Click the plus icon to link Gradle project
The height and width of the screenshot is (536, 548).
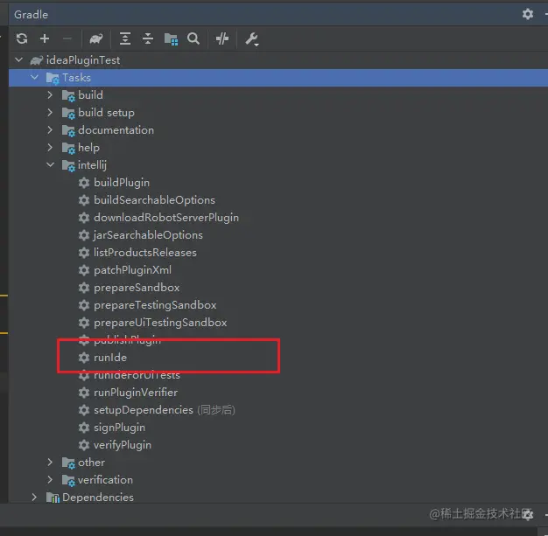(x=45, y=38)
